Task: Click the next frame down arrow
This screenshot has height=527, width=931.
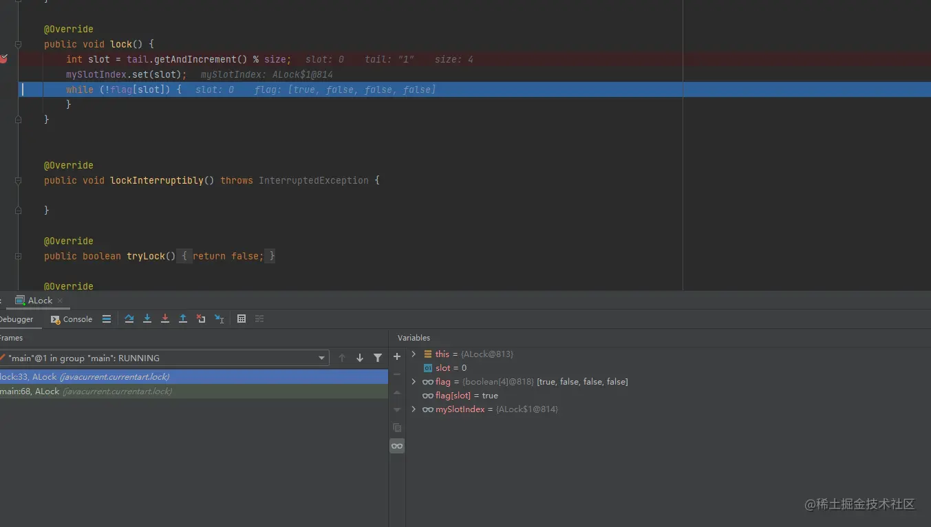Action: click(x=360, y=358)
